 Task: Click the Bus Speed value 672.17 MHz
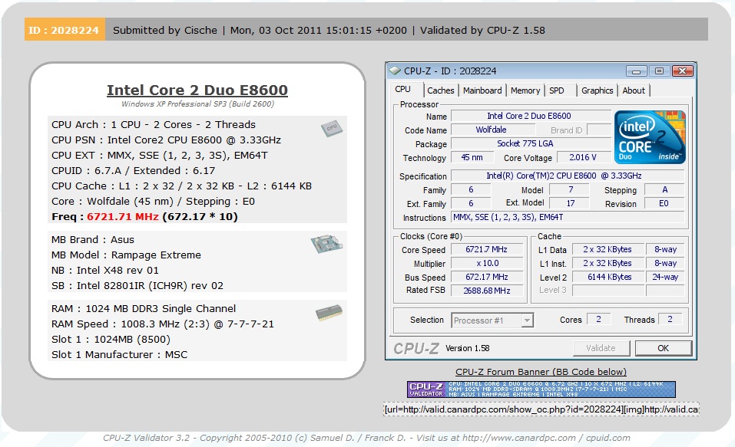pos(487,277)
